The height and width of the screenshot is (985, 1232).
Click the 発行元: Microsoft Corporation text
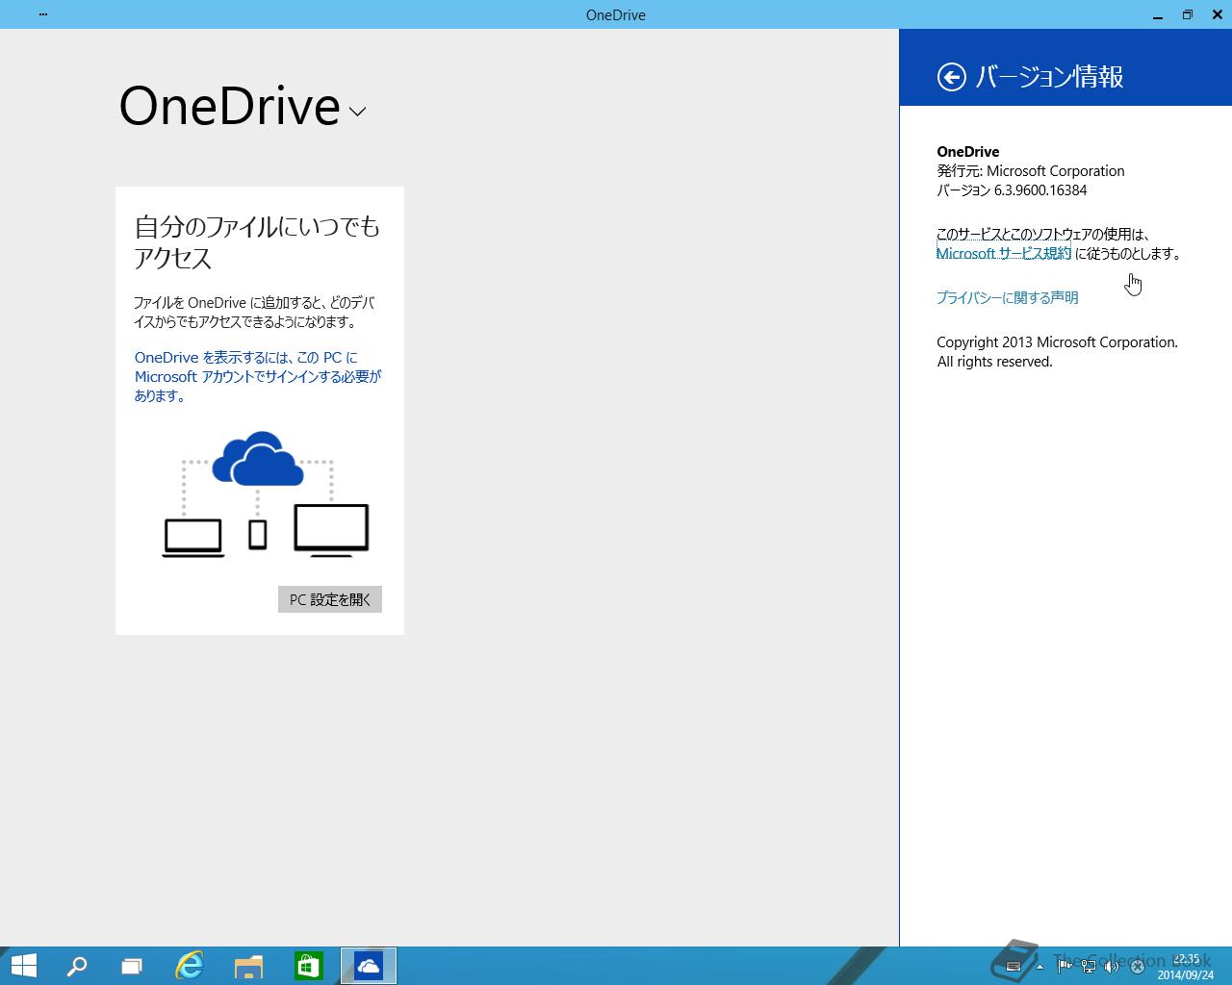coord(1031,170)
